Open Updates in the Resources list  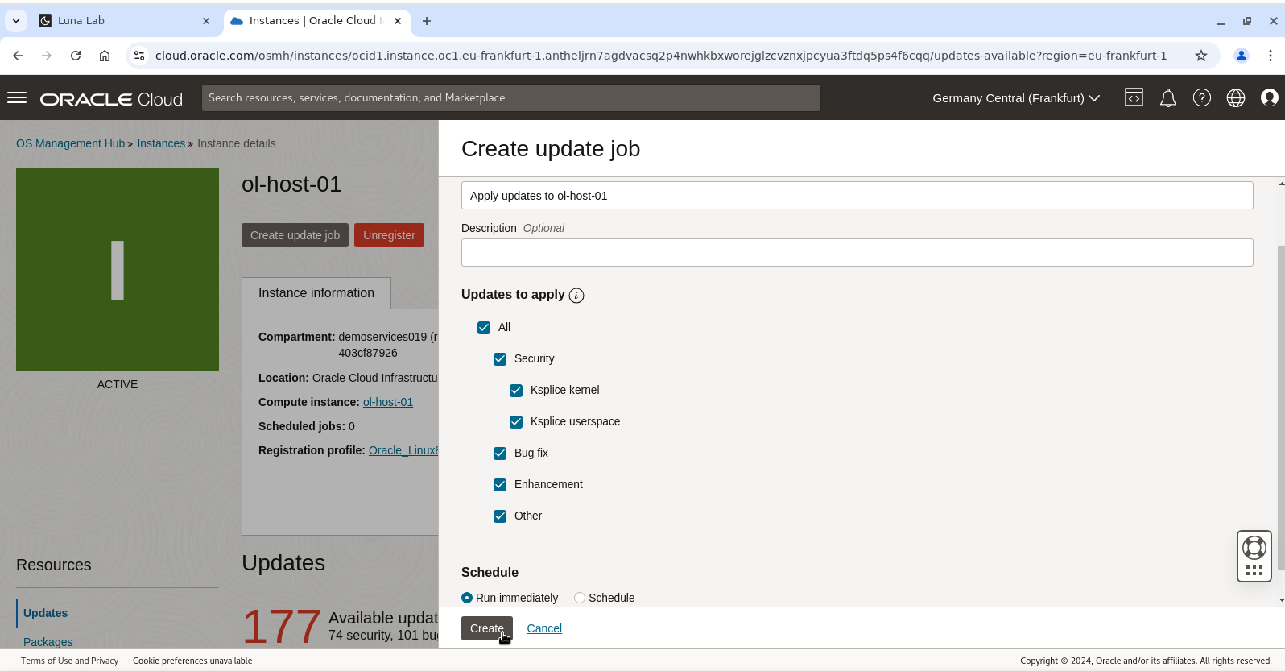click(x=45, y=613)
